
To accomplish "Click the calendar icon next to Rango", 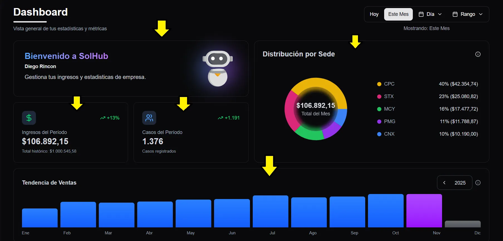I will [455, 14].
